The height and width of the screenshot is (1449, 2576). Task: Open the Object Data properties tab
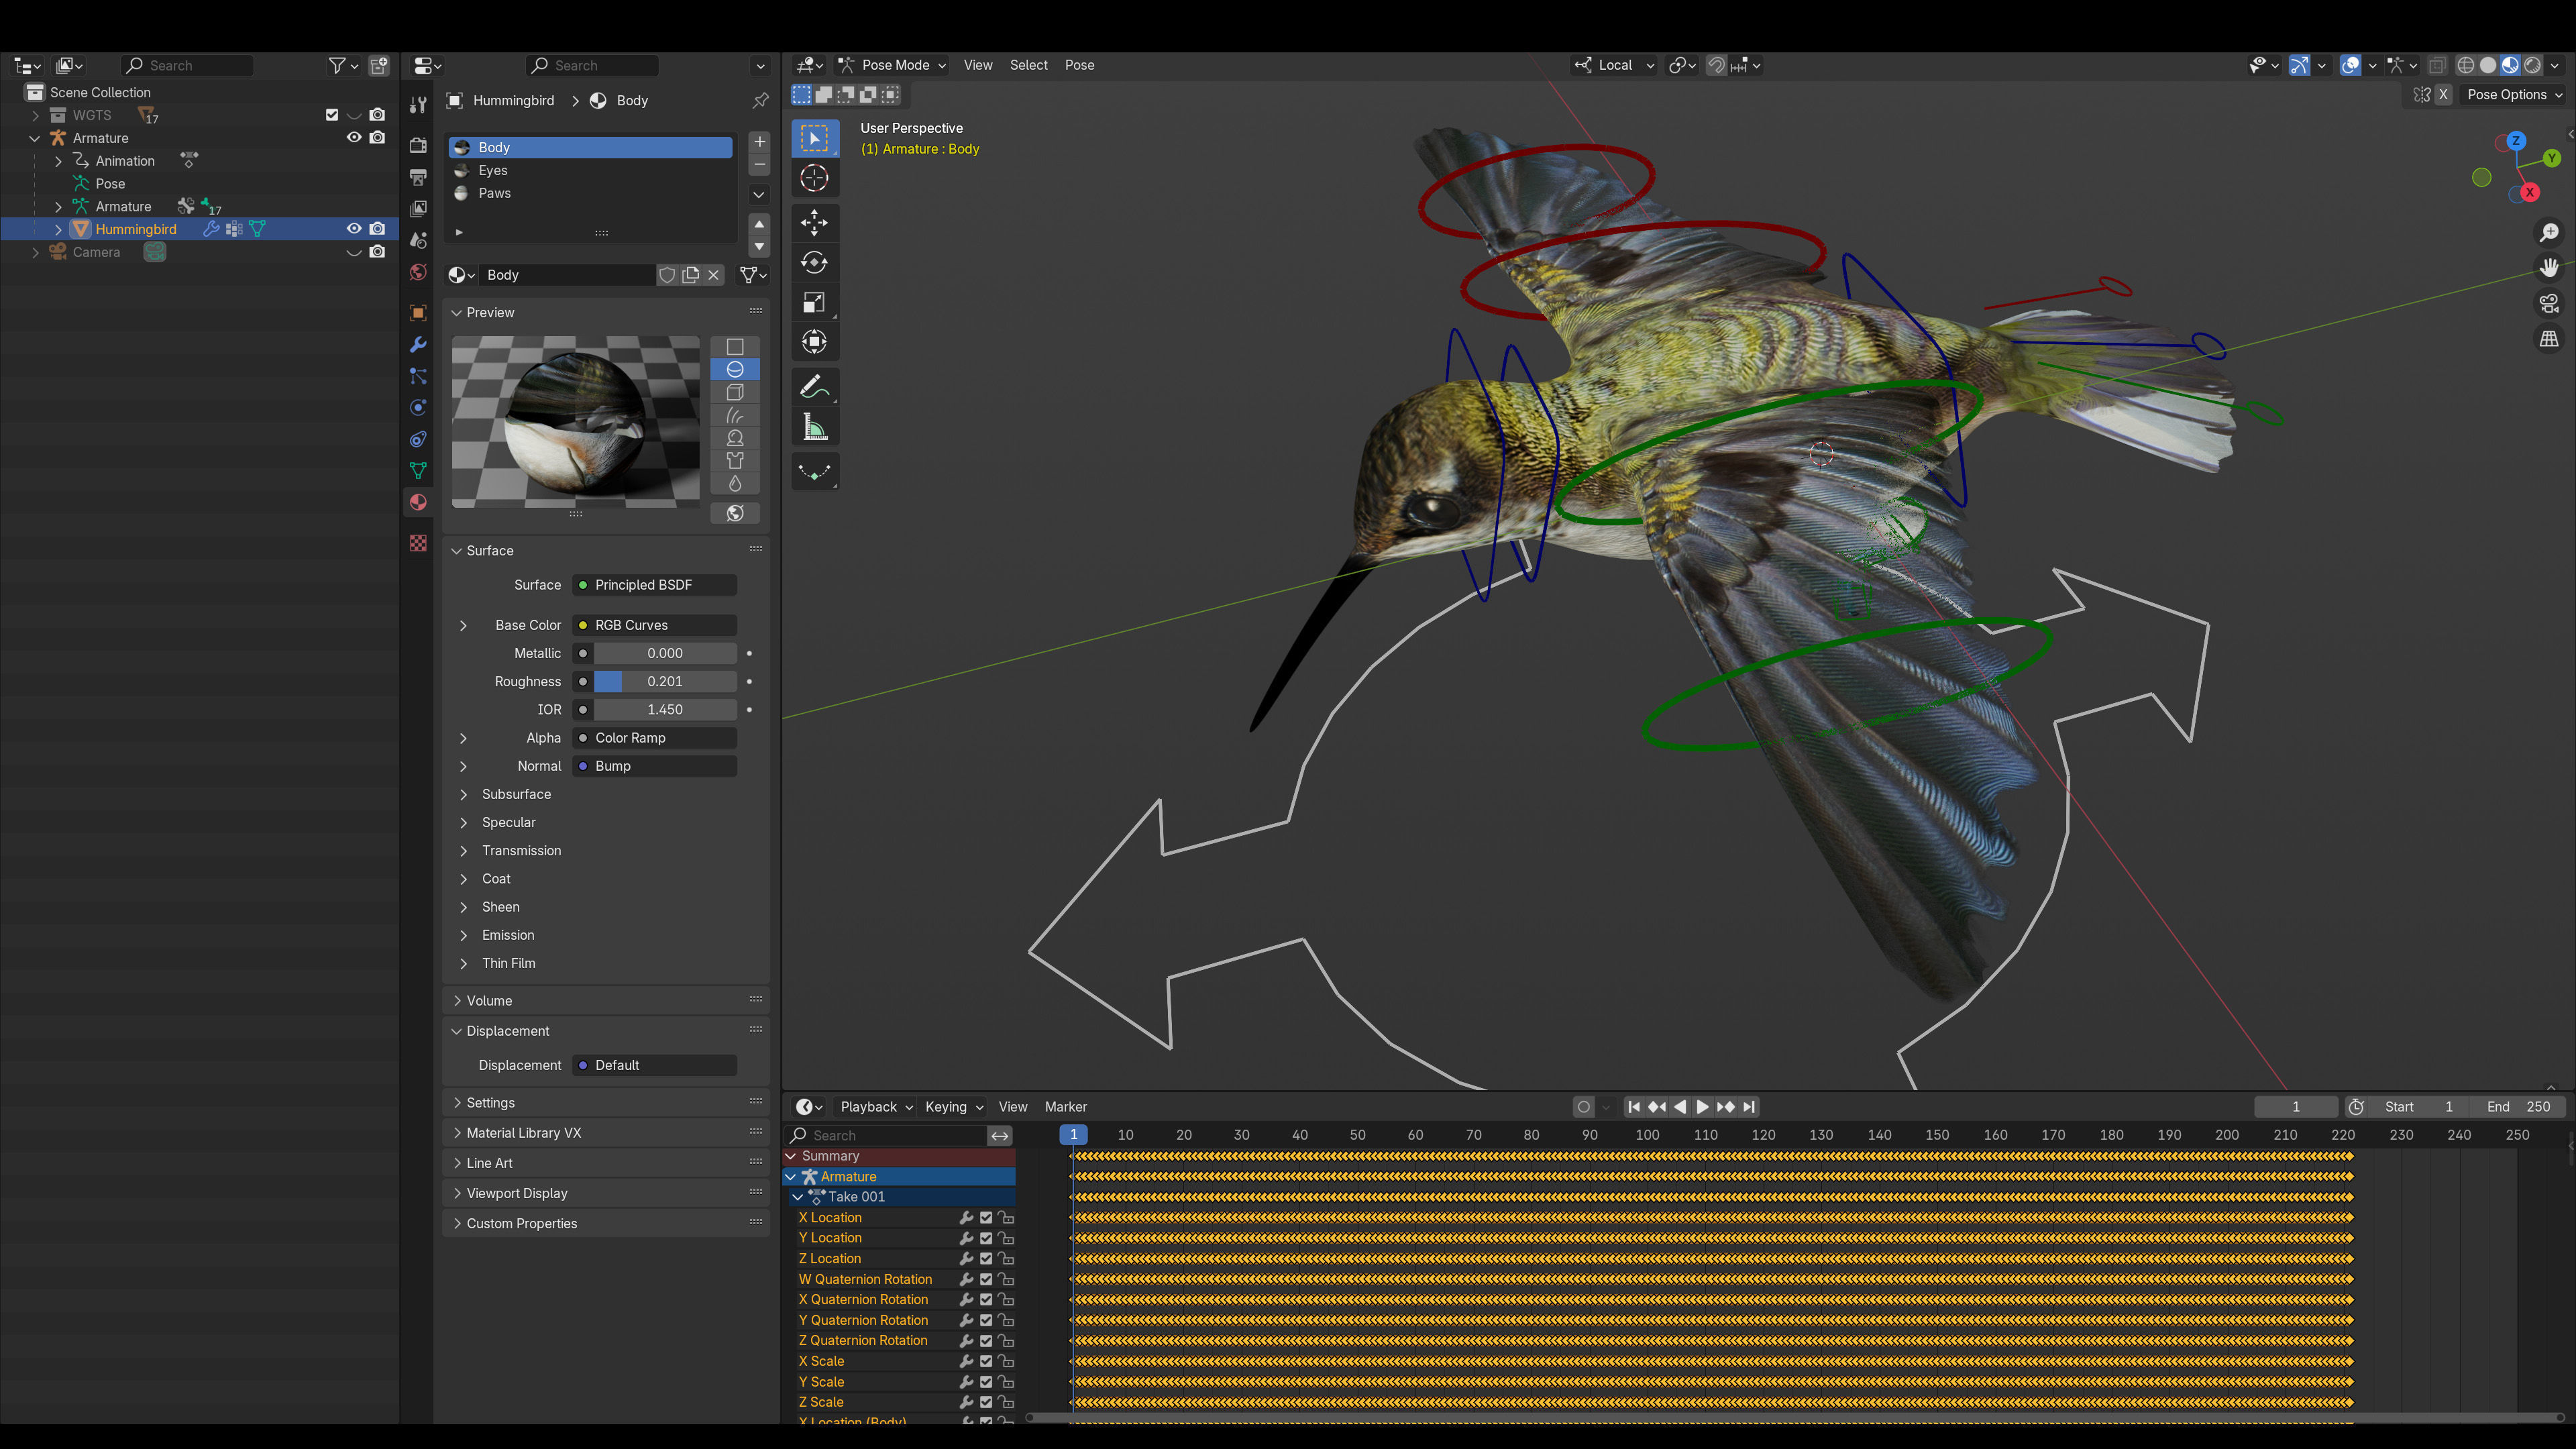418,470
